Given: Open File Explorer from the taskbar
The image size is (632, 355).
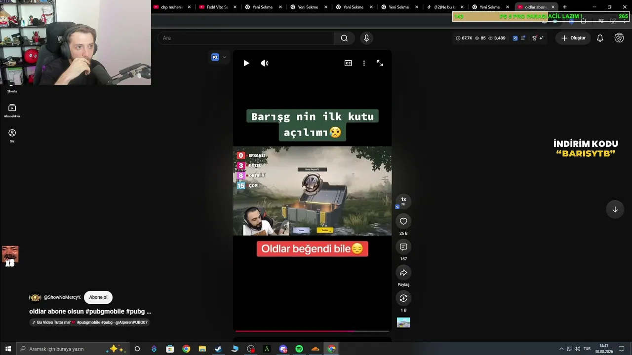Looking at the screenshot, I should tap(202, 349).
